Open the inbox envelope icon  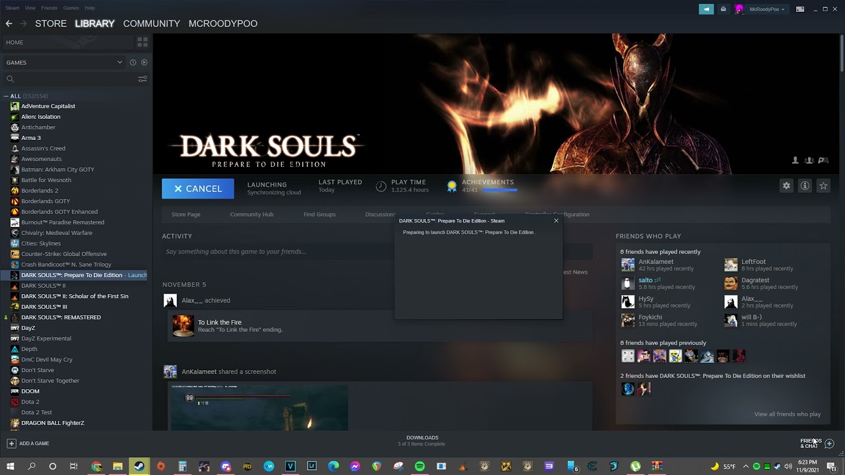point(723,9)
